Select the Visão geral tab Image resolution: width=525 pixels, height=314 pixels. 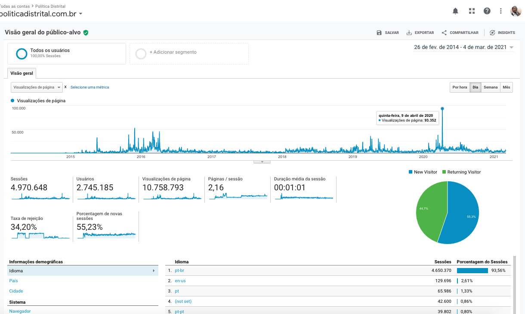[x=22, y=73]
